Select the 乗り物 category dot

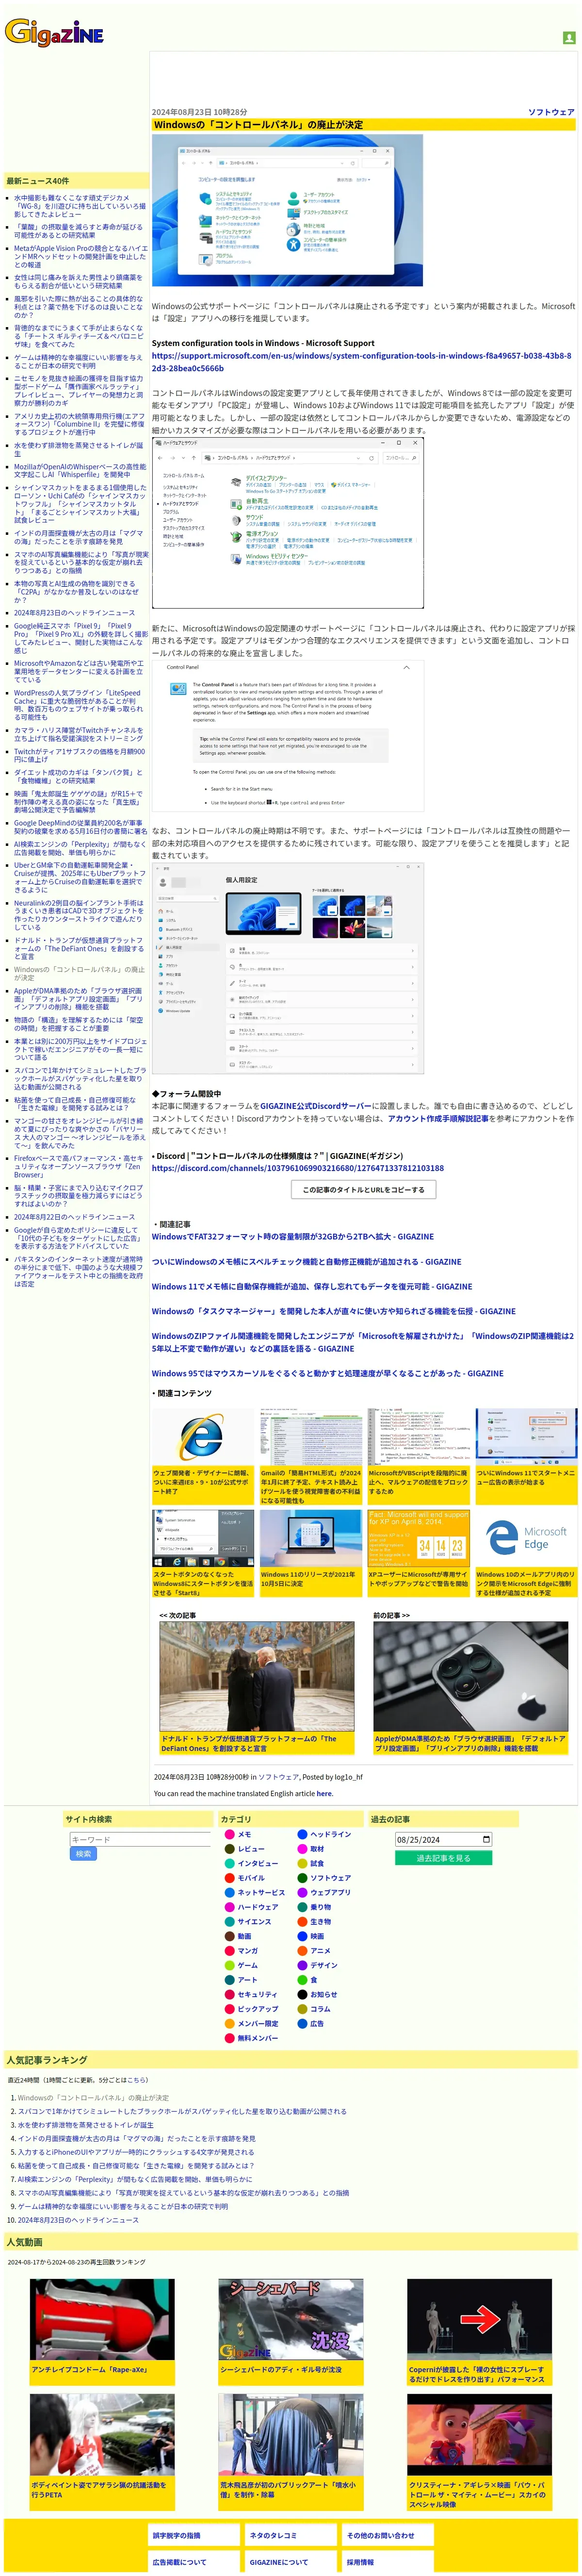(302, 1907)
